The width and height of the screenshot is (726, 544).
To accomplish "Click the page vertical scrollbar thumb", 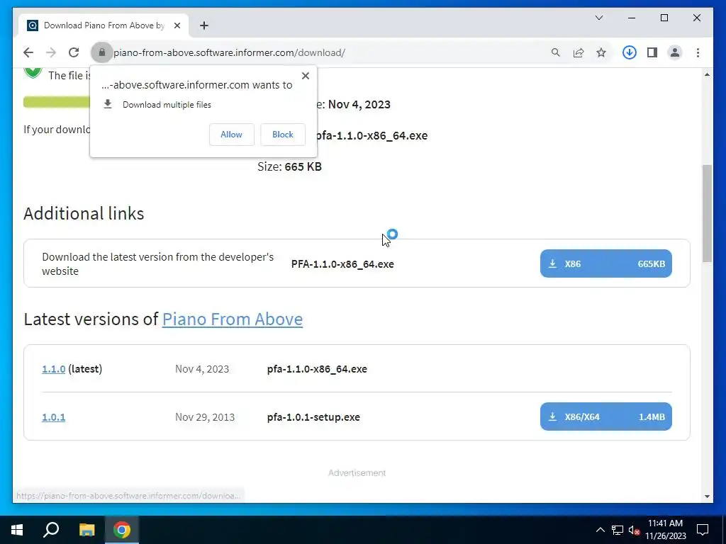I will coord(707,214).
